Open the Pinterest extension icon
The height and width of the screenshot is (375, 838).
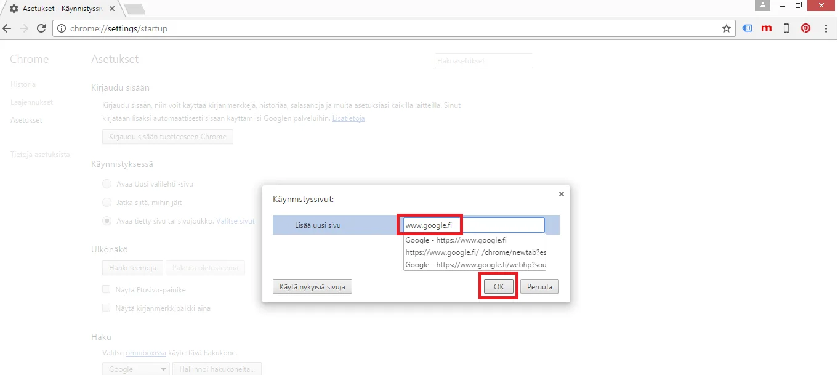click(805, 28)
